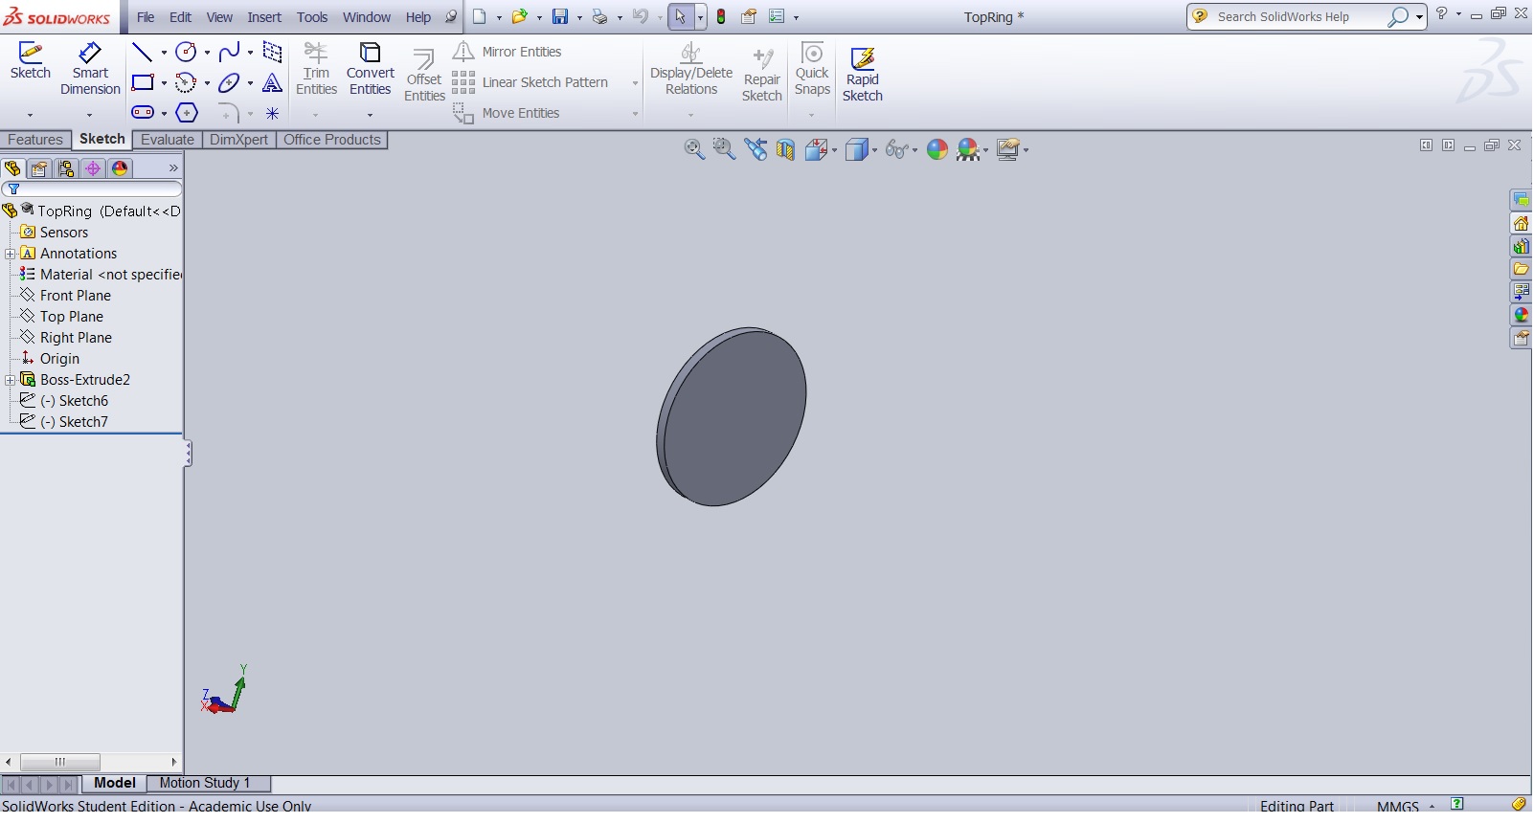Click the Plane sketch tool icon
Viewport: 1534px width, 823px height.
click(x=273, y=53)
